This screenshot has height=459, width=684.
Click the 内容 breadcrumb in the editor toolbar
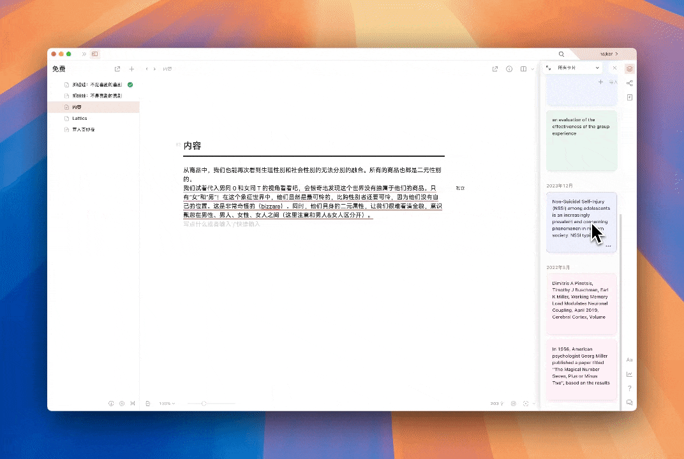coord(168,69)
